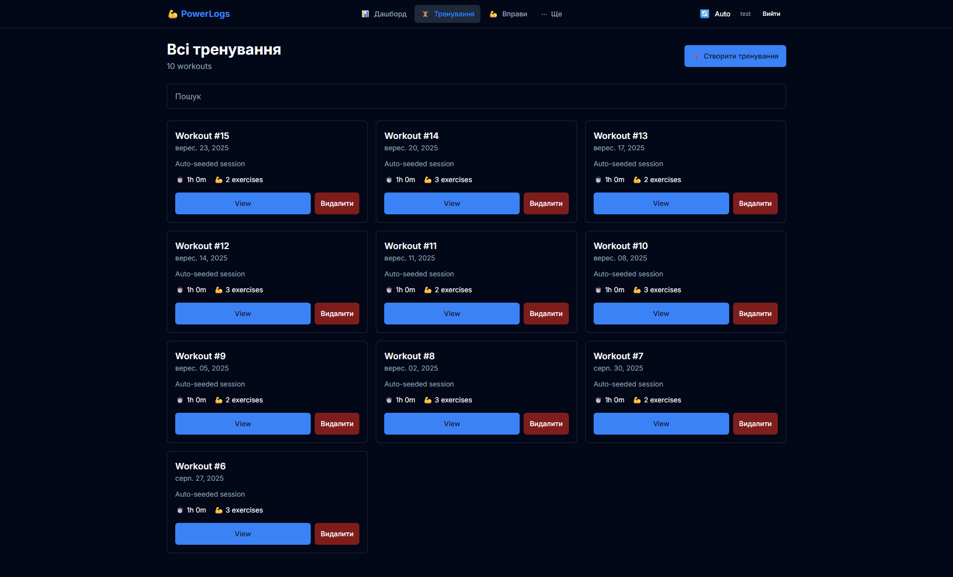Click the plus icon on Створити тренування
This screenshot has height=577, width=953.
pyautogui.click(x=697, y=56)
